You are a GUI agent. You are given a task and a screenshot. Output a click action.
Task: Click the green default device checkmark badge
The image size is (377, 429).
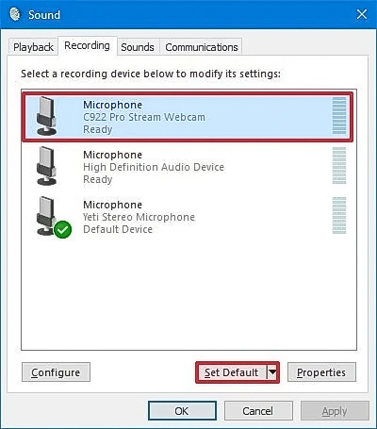point(63,230)
